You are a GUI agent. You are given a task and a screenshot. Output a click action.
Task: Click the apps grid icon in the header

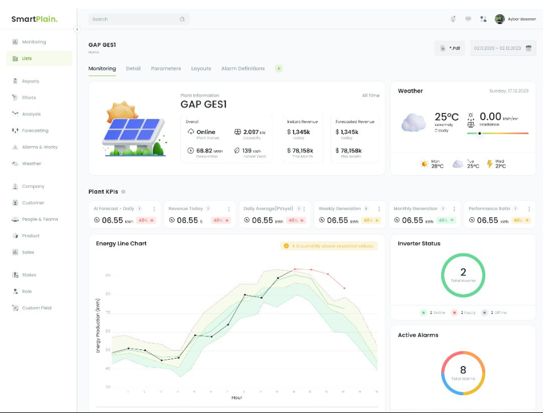483,19
